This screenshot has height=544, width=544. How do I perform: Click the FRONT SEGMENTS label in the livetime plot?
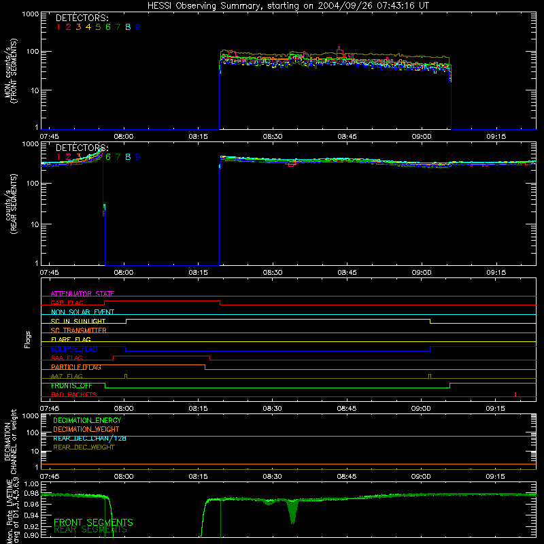click(93, 522)
